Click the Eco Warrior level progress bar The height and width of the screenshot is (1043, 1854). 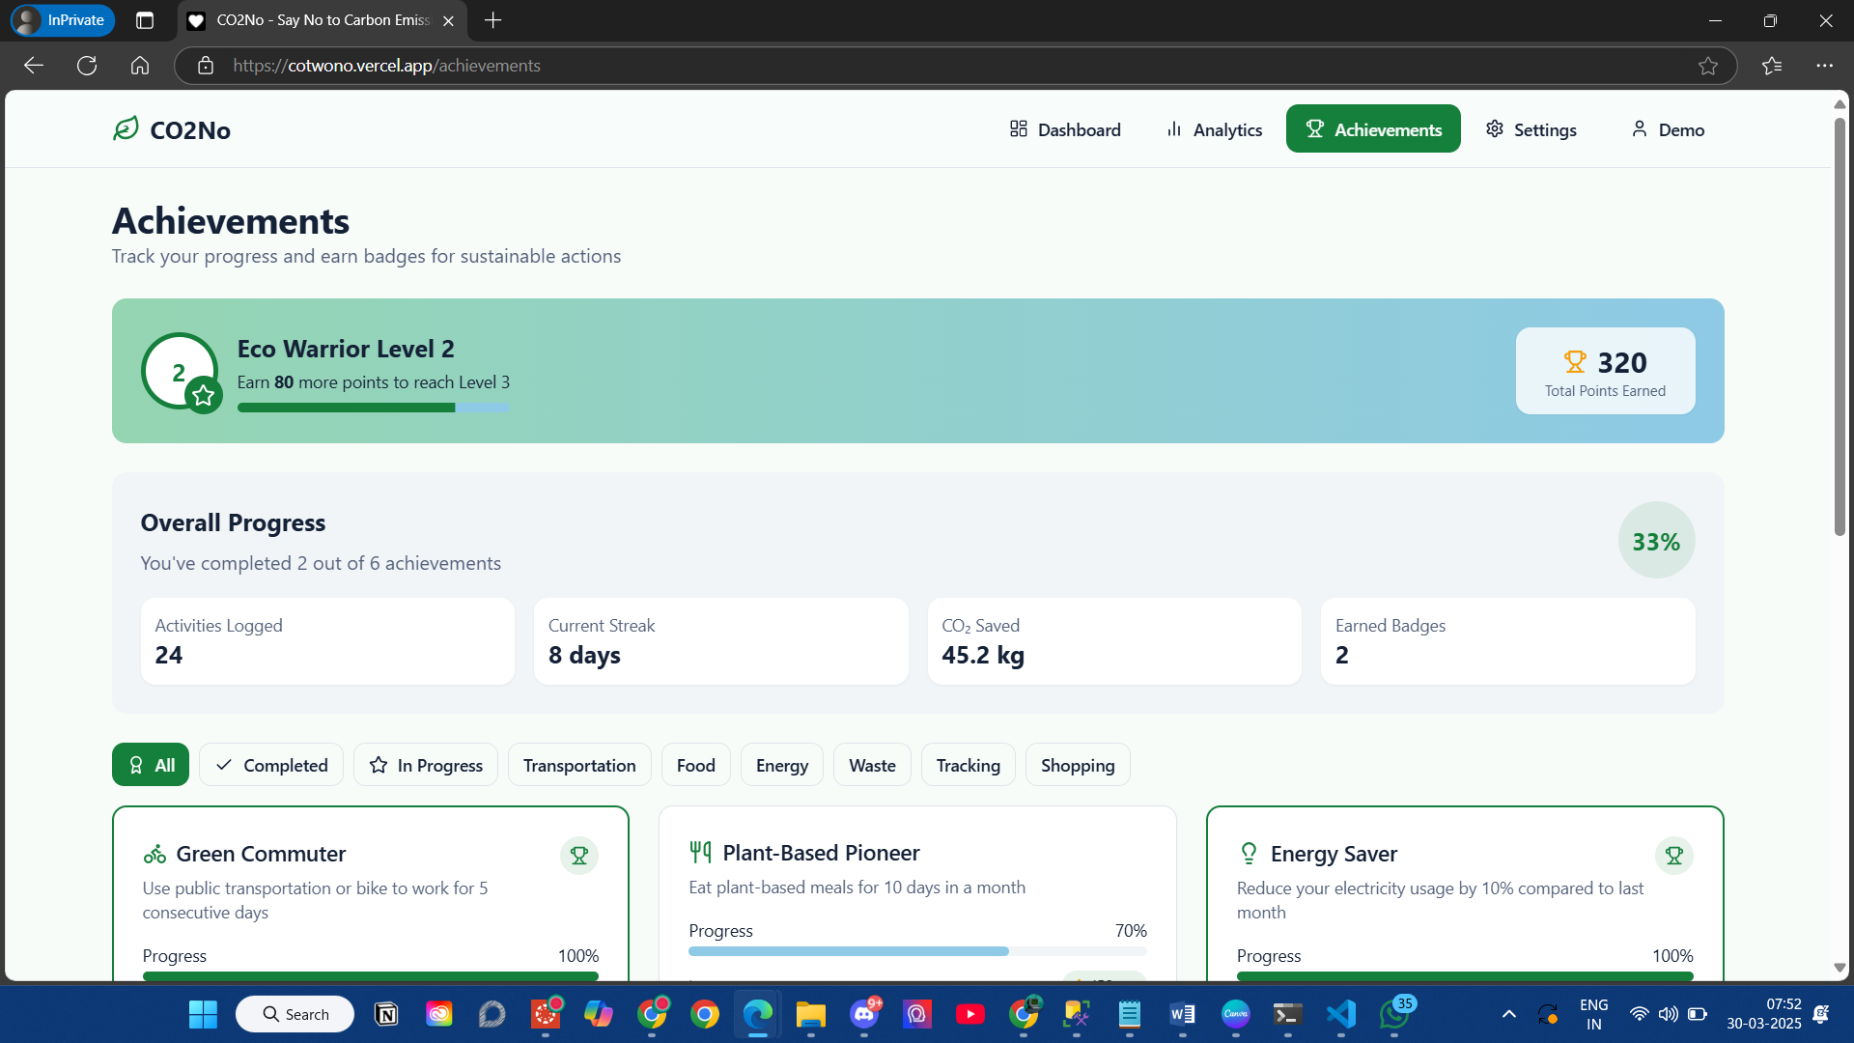373,408
